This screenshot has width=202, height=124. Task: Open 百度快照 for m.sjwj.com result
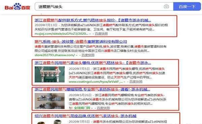(101, 34)
